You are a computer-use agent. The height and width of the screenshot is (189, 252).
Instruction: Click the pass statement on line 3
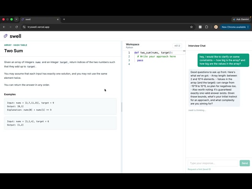pos(140,60)
